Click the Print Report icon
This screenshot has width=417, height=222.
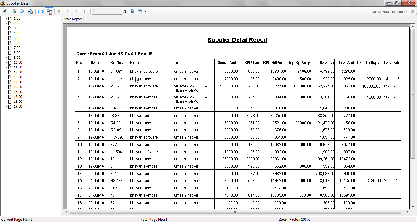click(13, 11)
